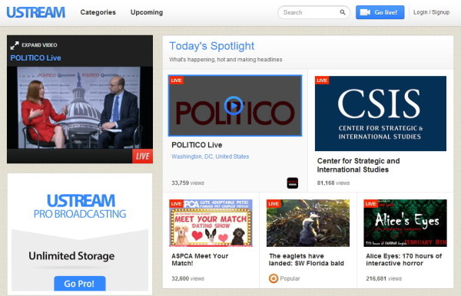Open the Upcoming menu item
The height and width of the screenshot is (296, 461).
click(147, 12)
